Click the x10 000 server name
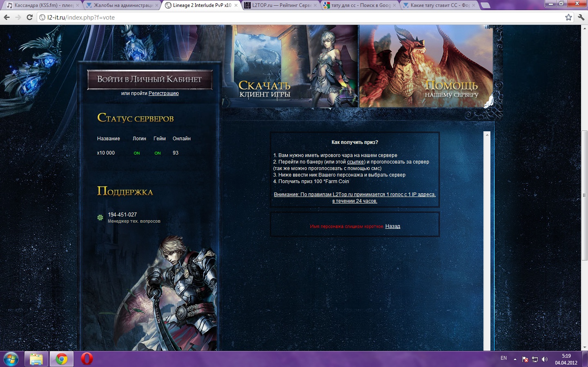 [x=106, y=153]
